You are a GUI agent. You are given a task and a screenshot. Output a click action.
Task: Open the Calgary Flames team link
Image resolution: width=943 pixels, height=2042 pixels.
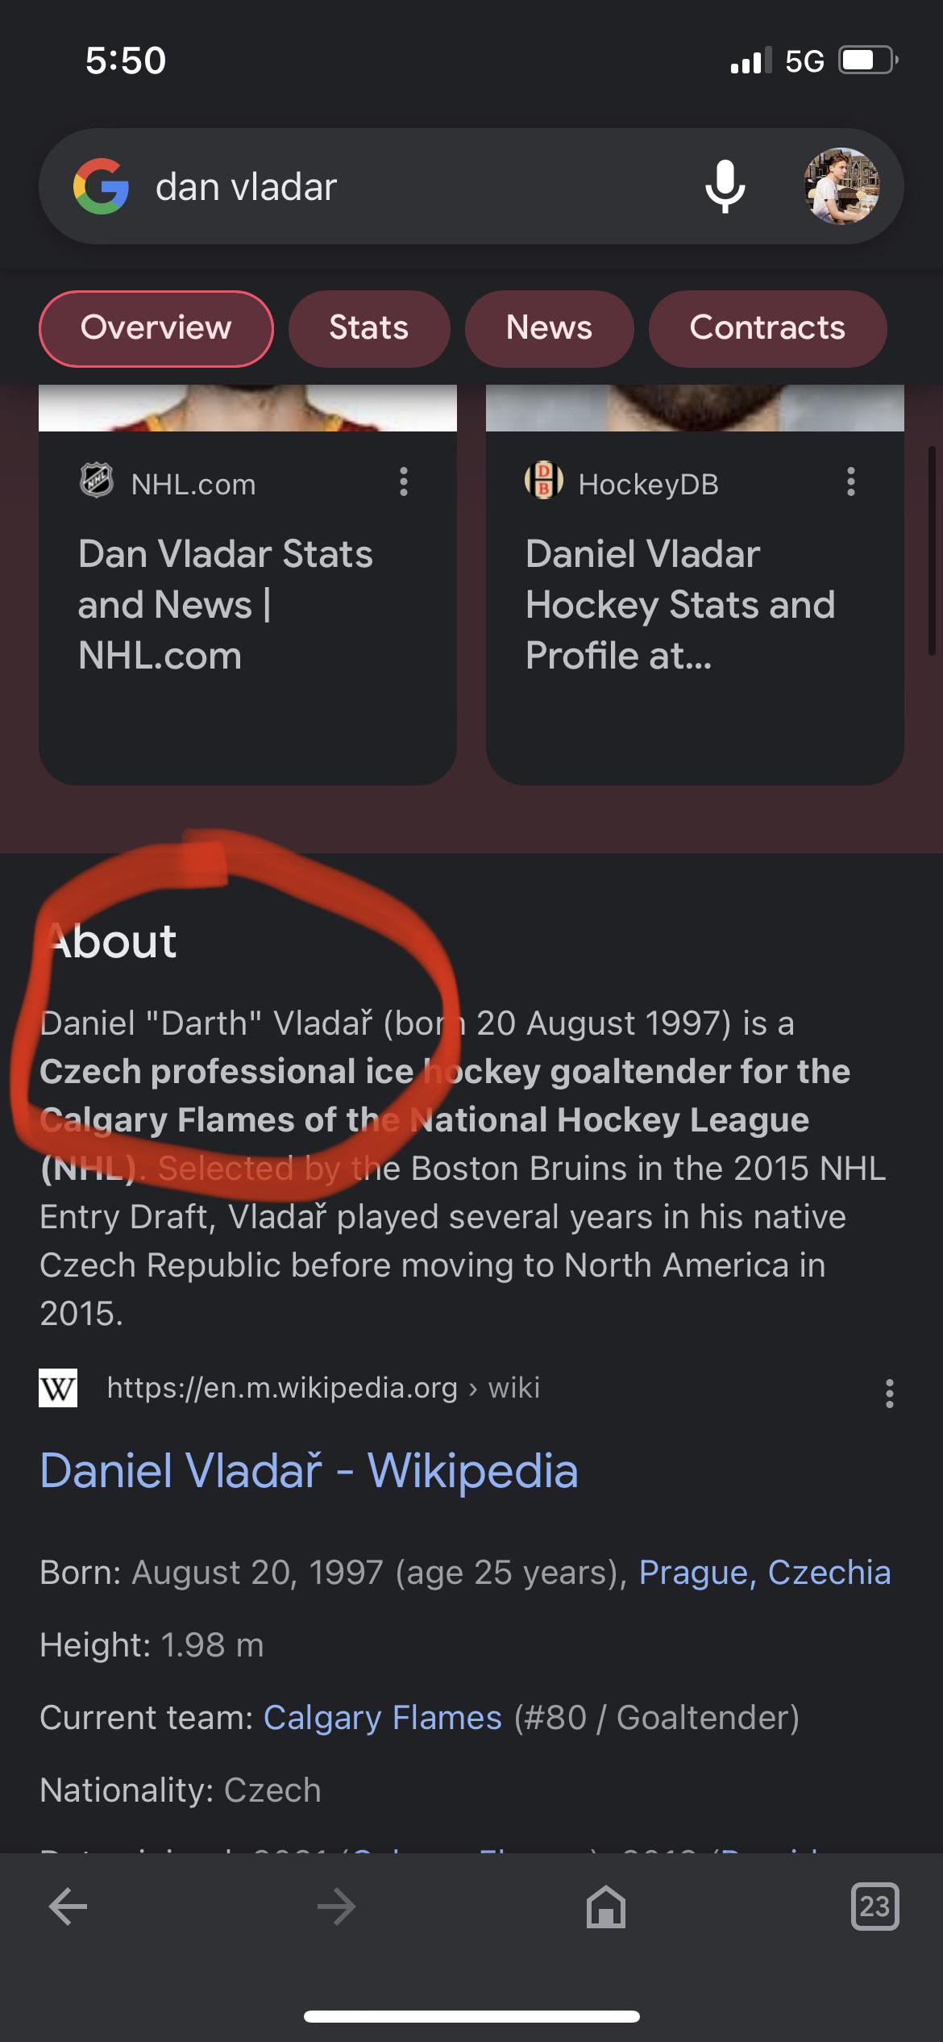coord(382,1717)
